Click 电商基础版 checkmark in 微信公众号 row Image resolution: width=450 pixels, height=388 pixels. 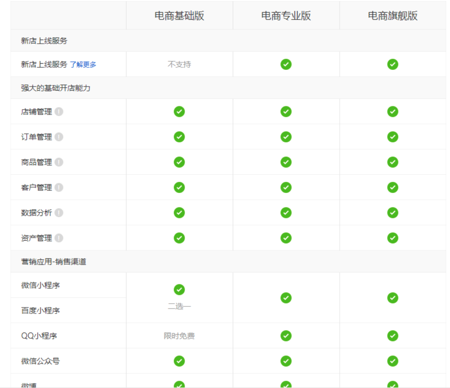click(179, 361)
